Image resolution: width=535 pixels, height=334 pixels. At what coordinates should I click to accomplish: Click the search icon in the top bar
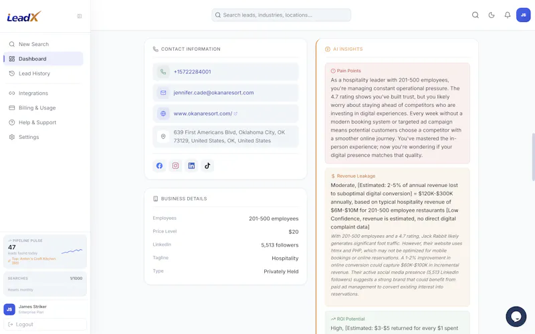(x=475, y=15)
